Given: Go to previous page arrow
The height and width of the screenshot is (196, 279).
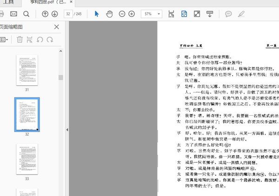Looking at the screenshot, I should pyautogui.click(x=45, y=14).
